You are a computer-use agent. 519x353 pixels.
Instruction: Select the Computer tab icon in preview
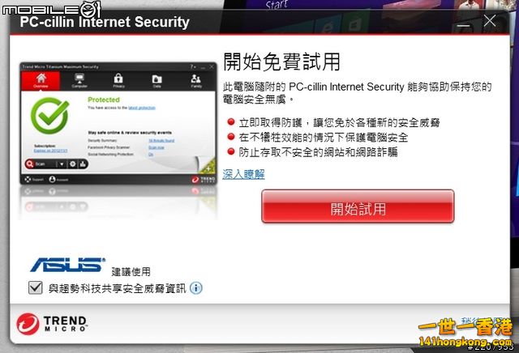click(x=79, y=81)
